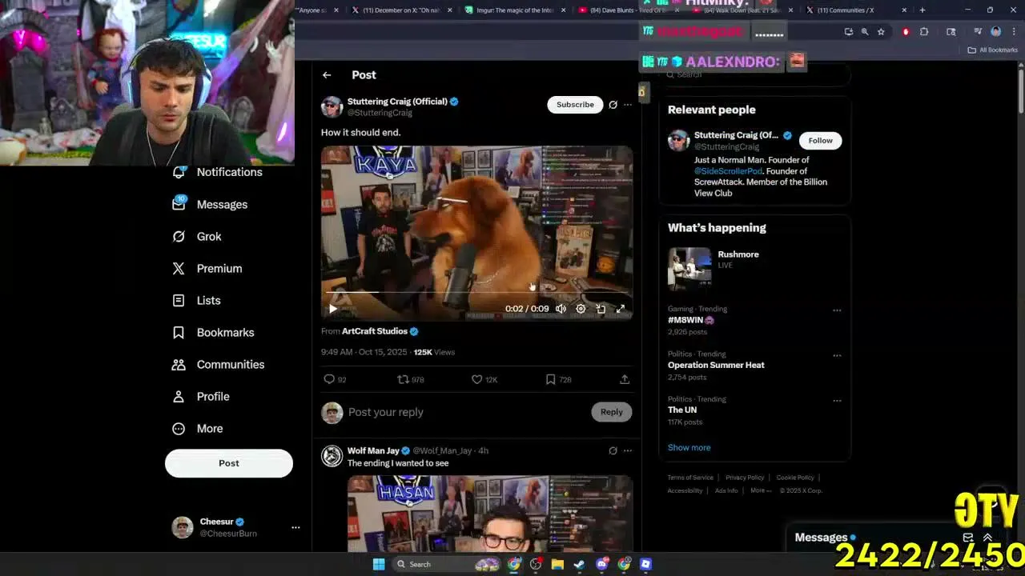The width and height of the screenshot is (1025, 576).
Task: Expand footer More links
Action: (761, 490)
